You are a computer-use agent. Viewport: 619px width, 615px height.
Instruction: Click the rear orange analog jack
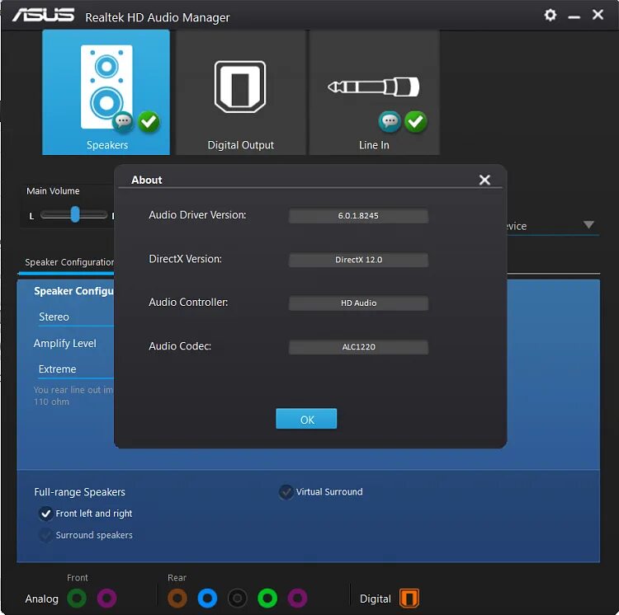[x=177, y=598]
